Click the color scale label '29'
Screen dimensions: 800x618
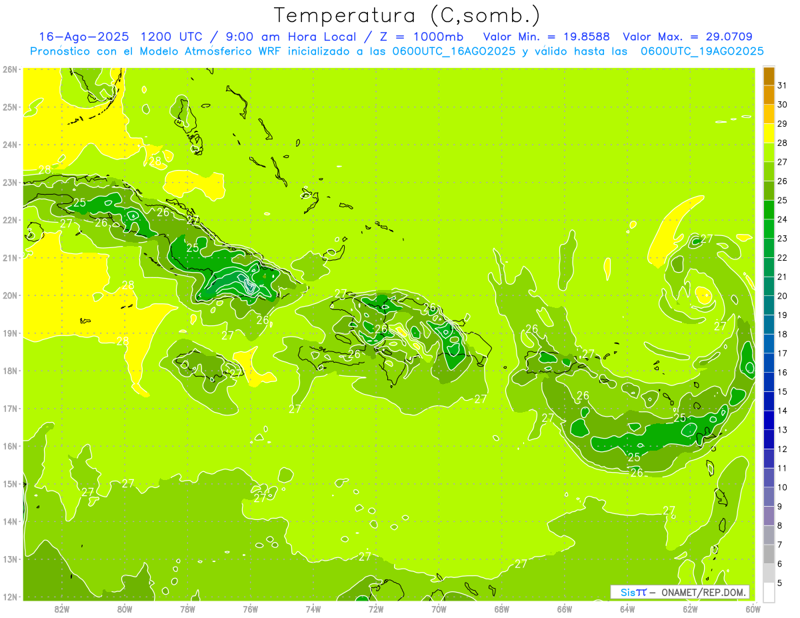pyautogui.click(x=783, y=124)
